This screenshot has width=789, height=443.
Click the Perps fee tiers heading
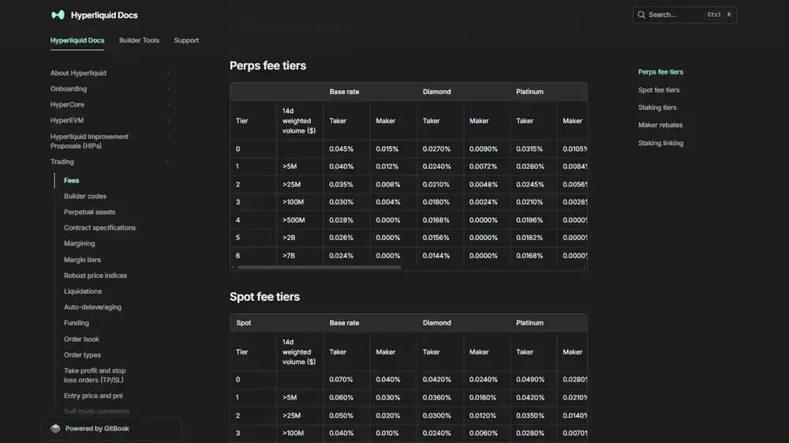pos(267,66)
